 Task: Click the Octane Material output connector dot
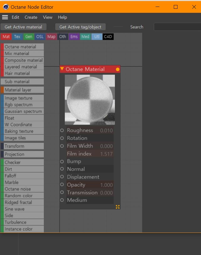pyautogui.click(x=118, y=69)
